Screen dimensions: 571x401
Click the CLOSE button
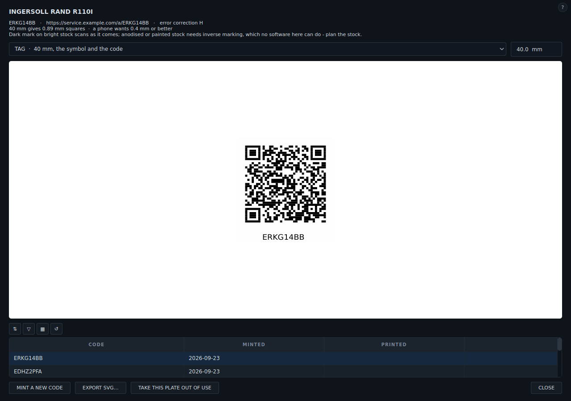click(546, 388)
